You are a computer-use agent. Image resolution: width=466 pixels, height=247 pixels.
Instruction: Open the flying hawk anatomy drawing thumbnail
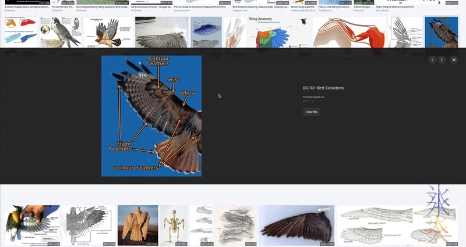109,32
